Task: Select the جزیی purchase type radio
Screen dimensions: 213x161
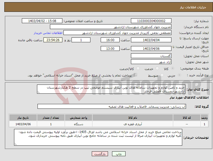Action: 179,75
